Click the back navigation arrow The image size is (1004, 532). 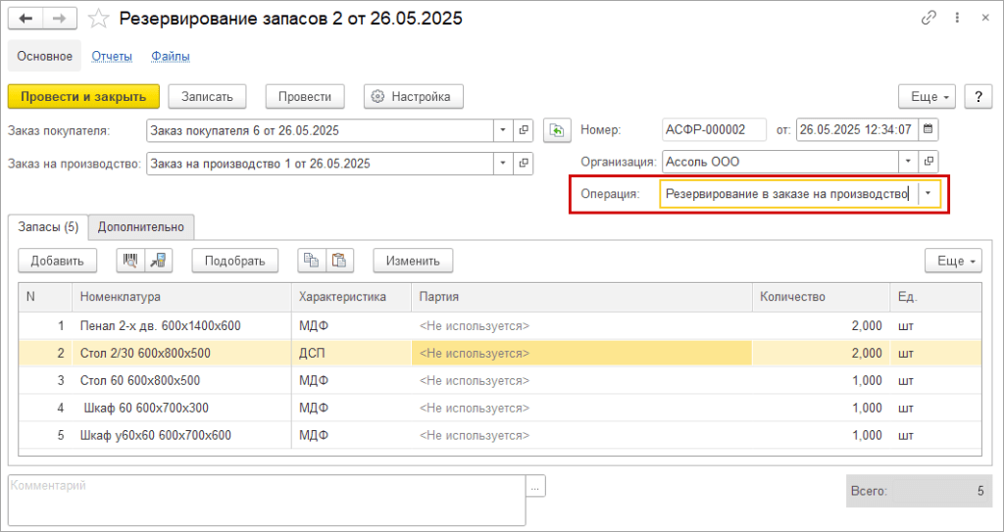pyautogui.click(x=26, y=19)
